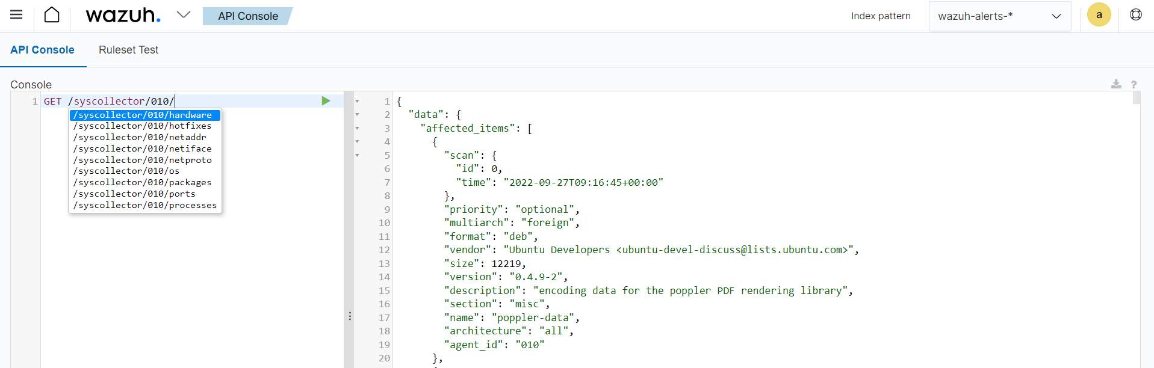Click the "id": 0 line

[479, 168]
